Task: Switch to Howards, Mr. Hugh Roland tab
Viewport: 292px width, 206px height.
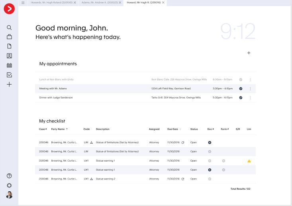Action: pyautogui.click(x=51, y=2)
